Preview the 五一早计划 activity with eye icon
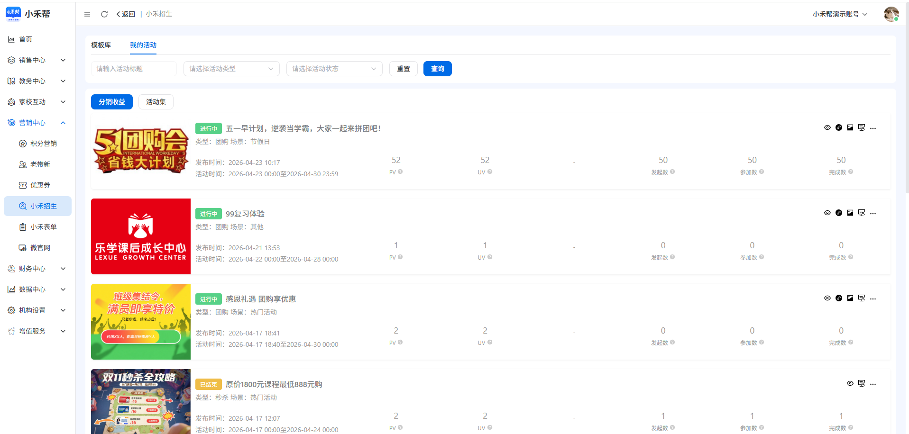Screen dimensions: 909x434 (827, 127)
